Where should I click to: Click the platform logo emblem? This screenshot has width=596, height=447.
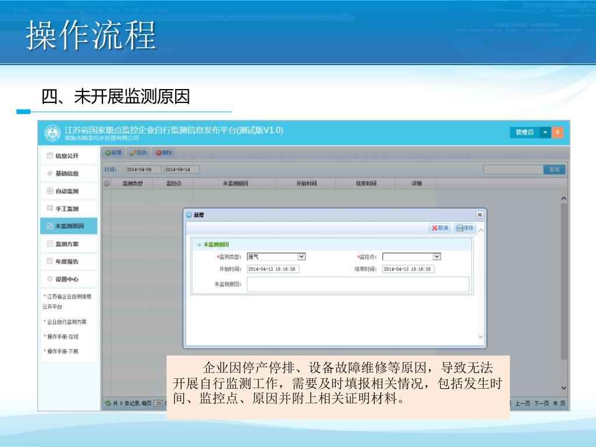click(52, 133)
